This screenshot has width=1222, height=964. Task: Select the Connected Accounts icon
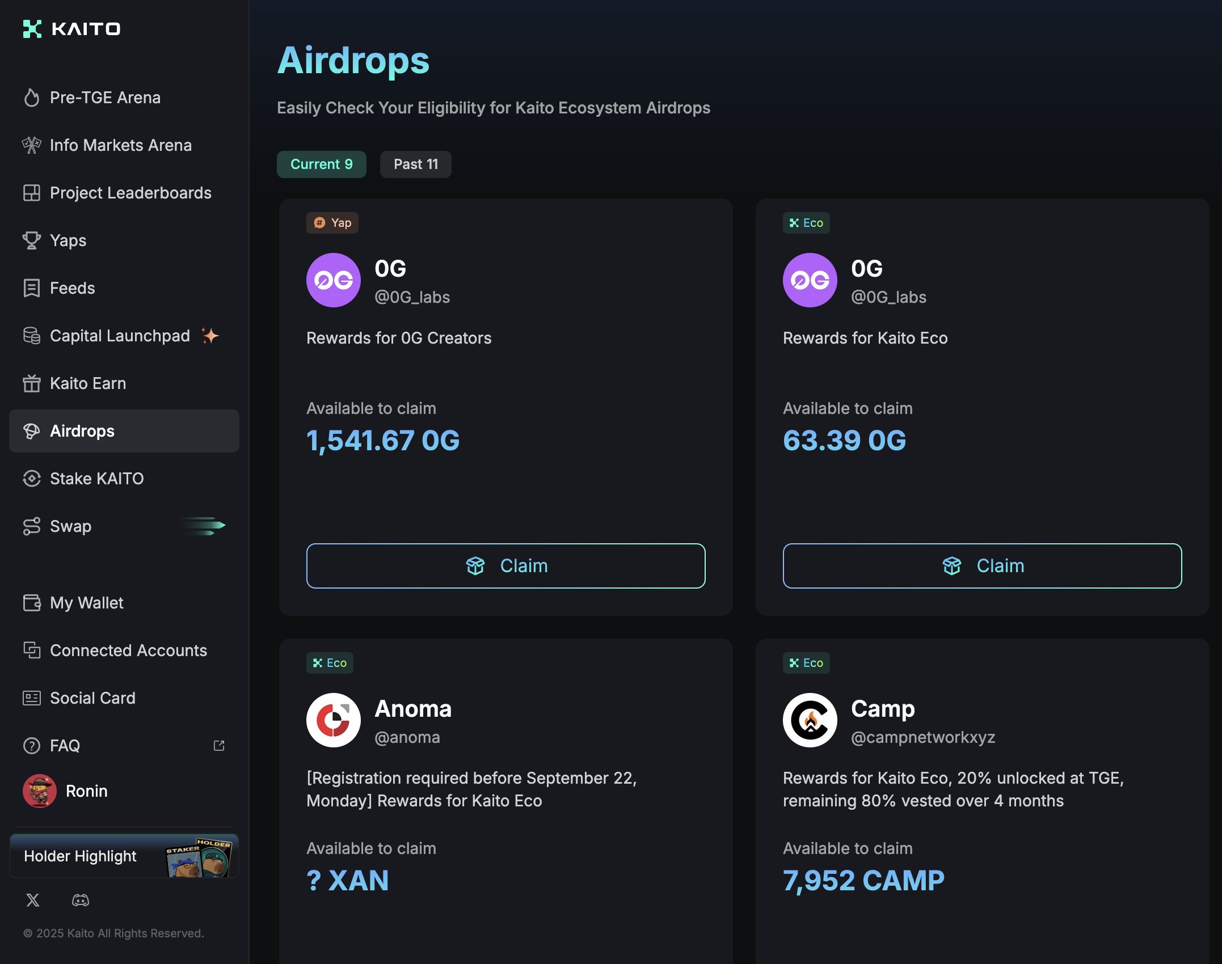[x=32, y=650]
